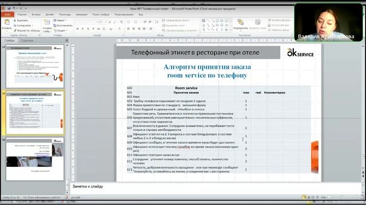Click Increase Indent icon in paragraph group
The image size is (366, 205).
tap(150, 22)
